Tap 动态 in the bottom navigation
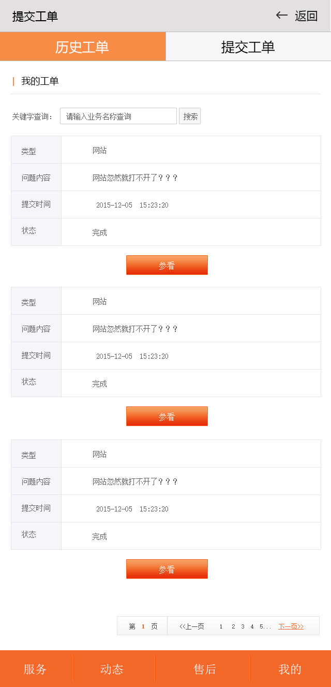331x687 pixels. 112,669
